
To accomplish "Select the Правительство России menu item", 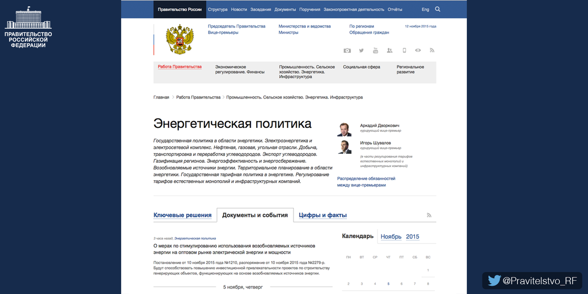I will coord(180,9).
